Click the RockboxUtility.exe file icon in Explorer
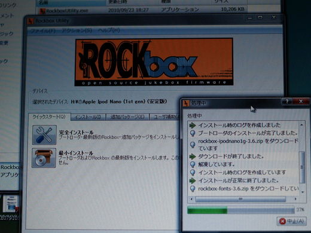This screenshot has width=311, height=233. (42, 11)
